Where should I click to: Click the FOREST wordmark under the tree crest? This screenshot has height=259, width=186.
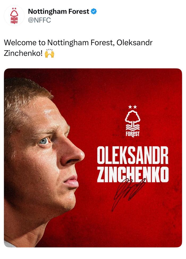[x=132, y=133]
